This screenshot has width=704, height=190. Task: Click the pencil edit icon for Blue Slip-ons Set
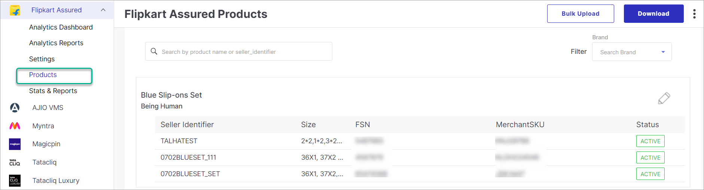(x=664, y=98)
